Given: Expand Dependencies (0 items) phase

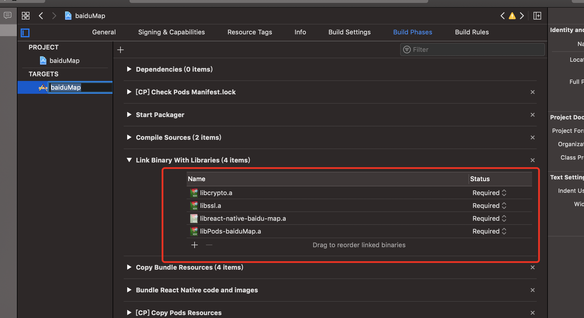Looking at the screenshot, I should [129, 69].
